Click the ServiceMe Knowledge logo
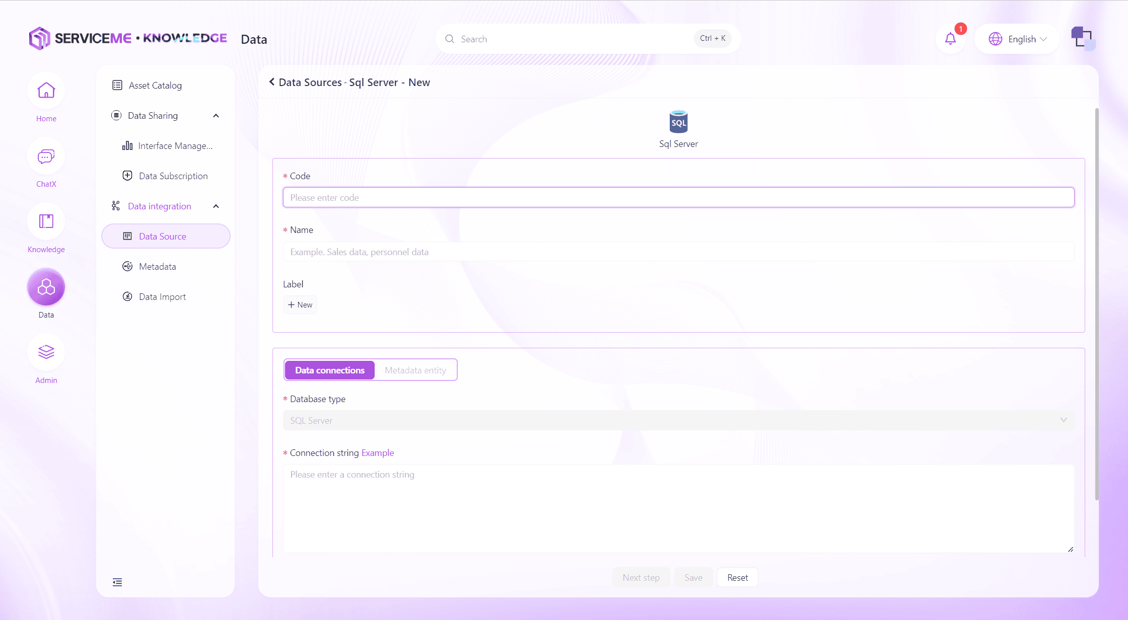 pos(128,38)
